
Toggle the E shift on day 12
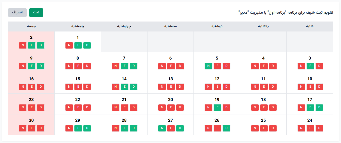point(217,87)
